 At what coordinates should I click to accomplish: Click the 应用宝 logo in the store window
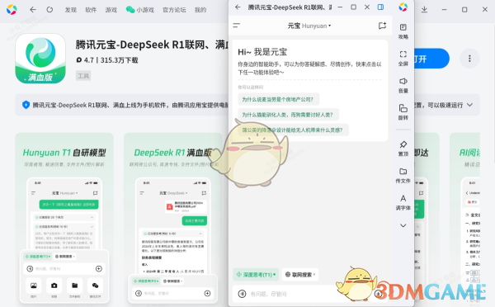12,9
